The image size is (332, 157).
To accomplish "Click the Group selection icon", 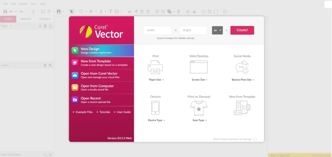I will coord(157,12).
